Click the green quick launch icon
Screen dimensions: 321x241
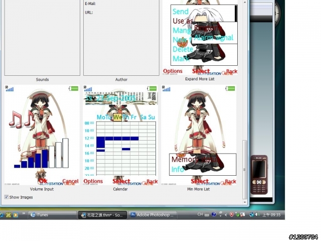[9, 215]
